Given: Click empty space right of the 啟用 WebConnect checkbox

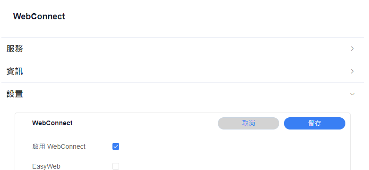Looking at the screenshot, I should (233, 146).
